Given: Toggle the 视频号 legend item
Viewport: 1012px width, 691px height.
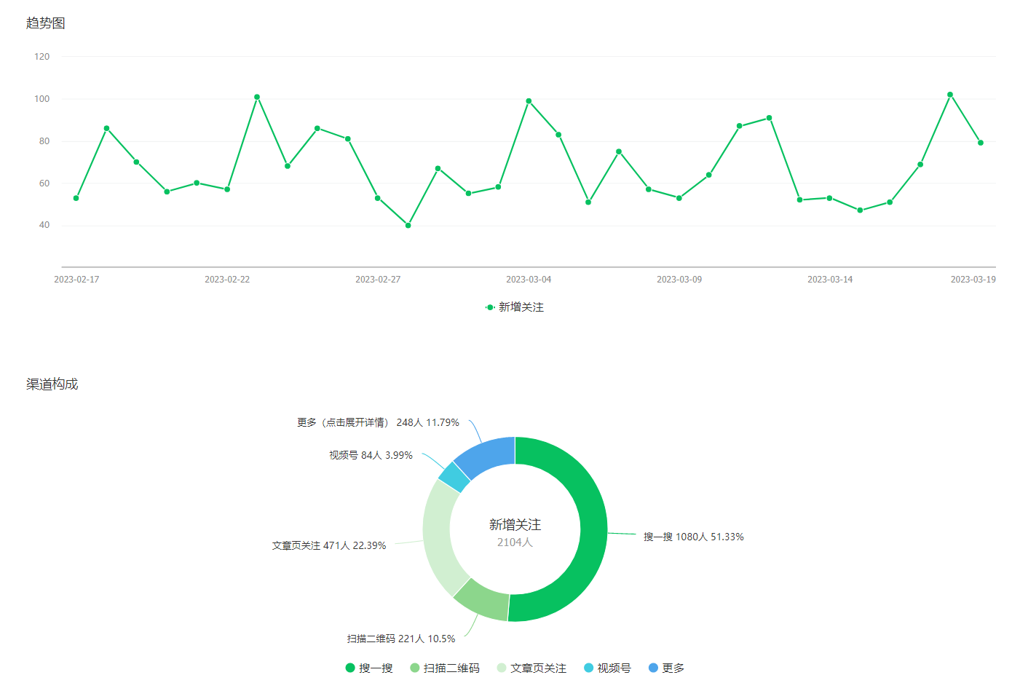Looking at the screenshot, I should 607,668.
